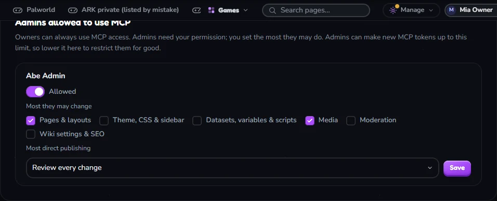The image size is (497, 201).
Task: Click the gamepad icon left of Games
Action: 197,10
